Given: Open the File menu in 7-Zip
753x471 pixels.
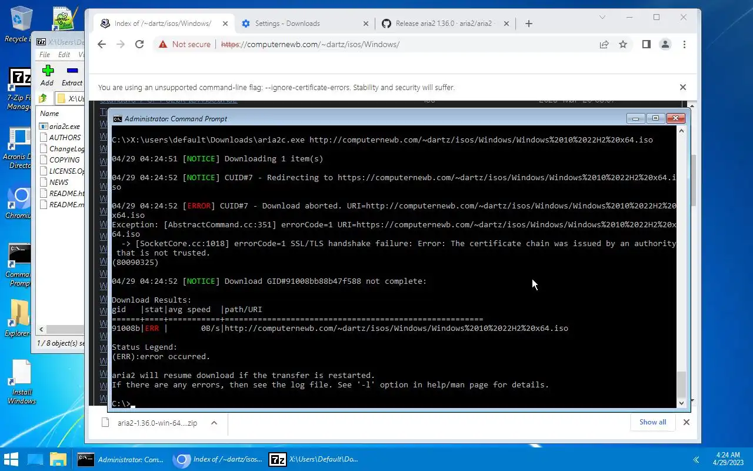Looking at the screenshot, I should click(45, 54).
